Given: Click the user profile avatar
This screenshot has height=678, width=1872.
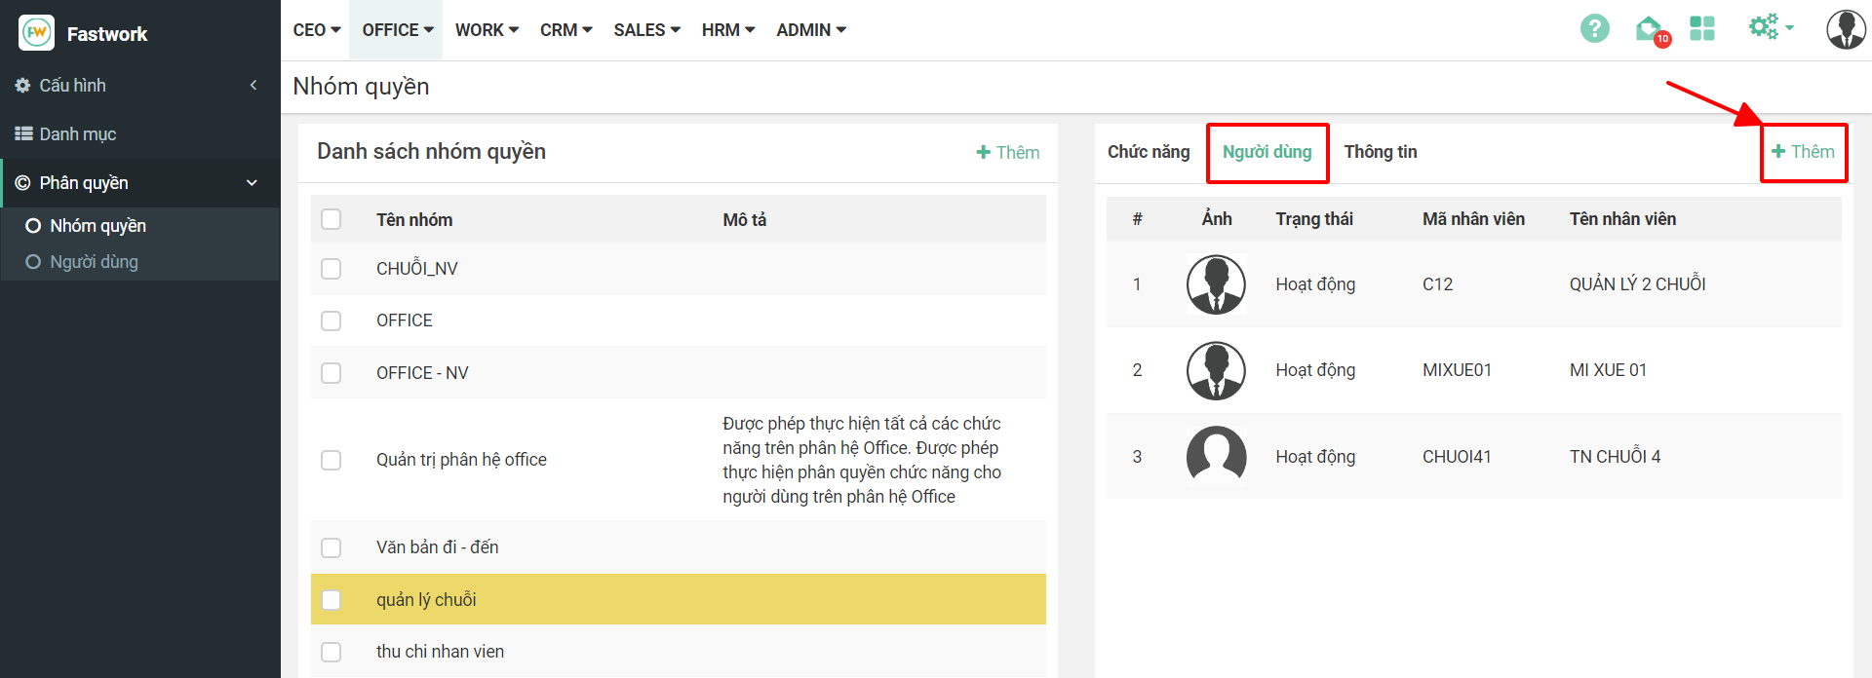Looking at the screenshot, I should [x=1845, y=29].
